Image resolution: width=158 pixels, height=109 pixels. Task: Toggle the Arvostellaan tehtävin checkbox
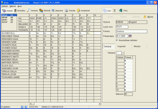coord(117,40)
